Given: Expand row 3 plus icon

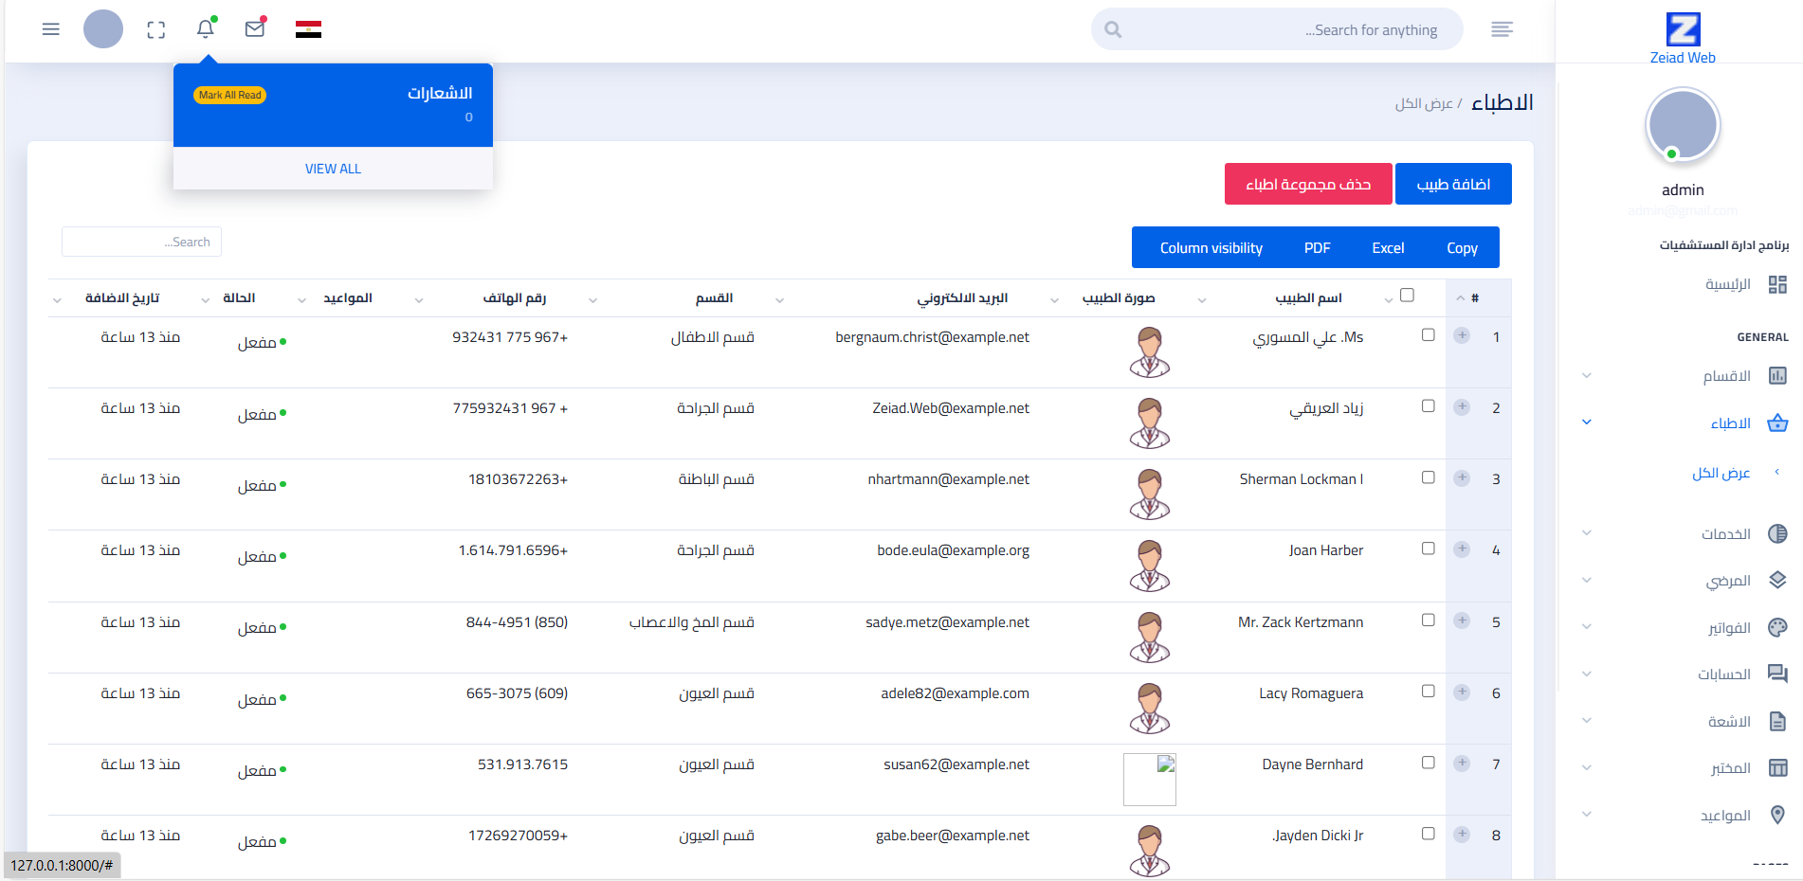Looking at the screenshot, I should pos(1462,477).
